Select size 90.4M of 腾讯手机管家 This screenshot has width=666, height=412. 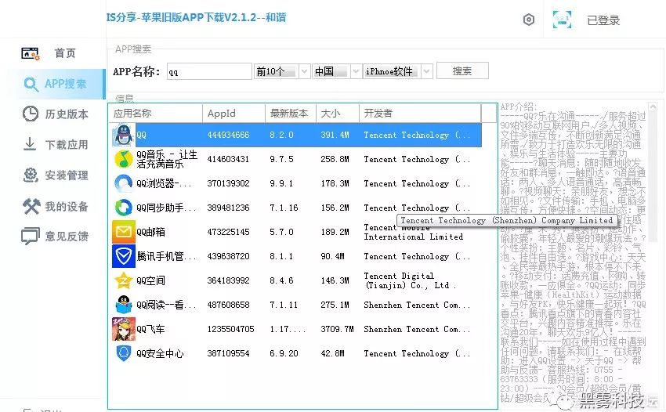[332, 256]
